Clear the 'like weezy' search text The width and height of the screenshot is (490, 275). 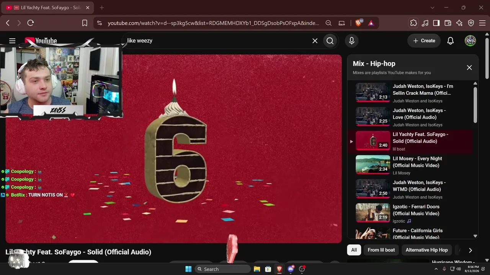tap(315, 40)
